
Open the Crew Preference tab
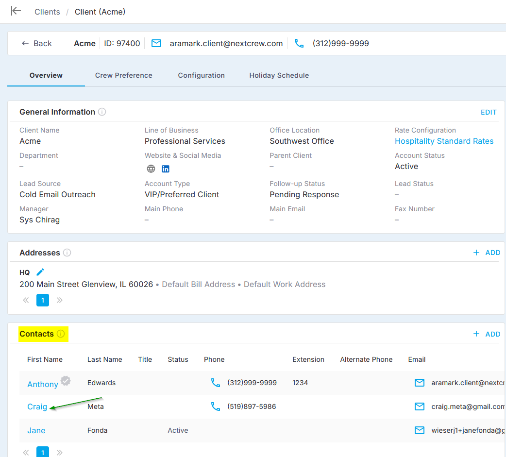click(x=124, y=75)
